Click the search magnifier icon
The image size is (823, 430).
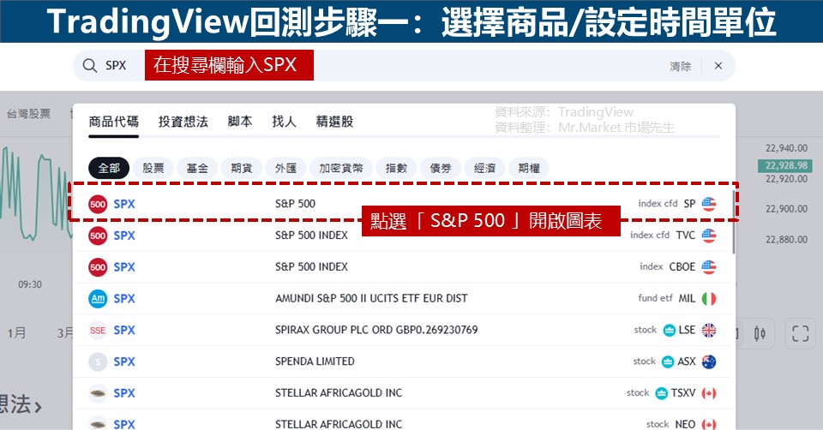90,66
